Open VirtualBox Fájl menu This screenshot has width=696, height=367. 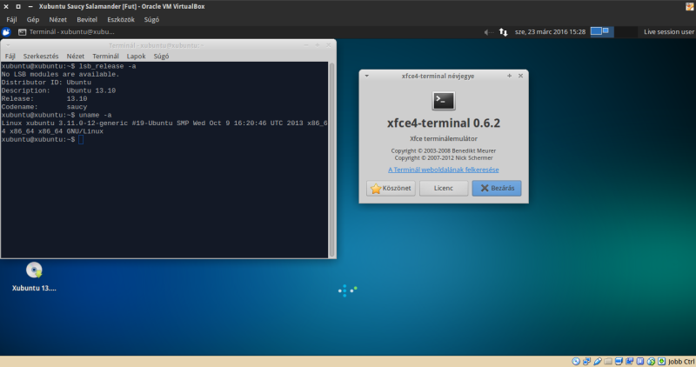(11, 19)
